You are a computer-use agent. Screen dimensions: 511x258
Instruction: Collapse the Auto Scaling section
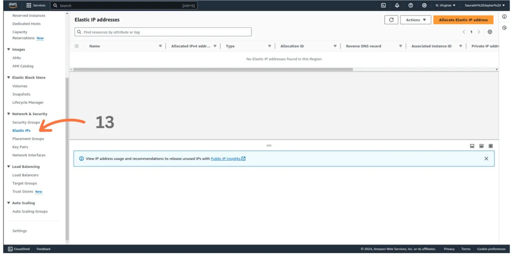pyautogui.click(x=9, y=203)
